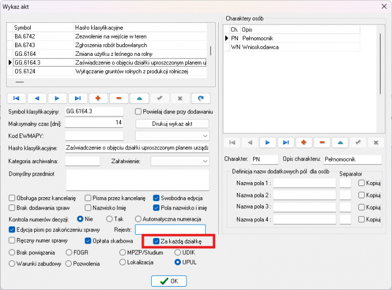Click the symbol list vertical scrollbar
This screenshot has width=392, height=290.
click(211, 51)
